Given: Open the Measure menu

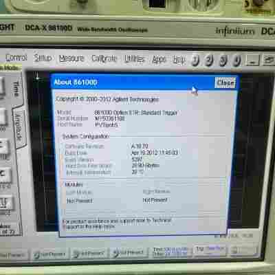Looking at the screenshot, I should (x=71, y=58).
